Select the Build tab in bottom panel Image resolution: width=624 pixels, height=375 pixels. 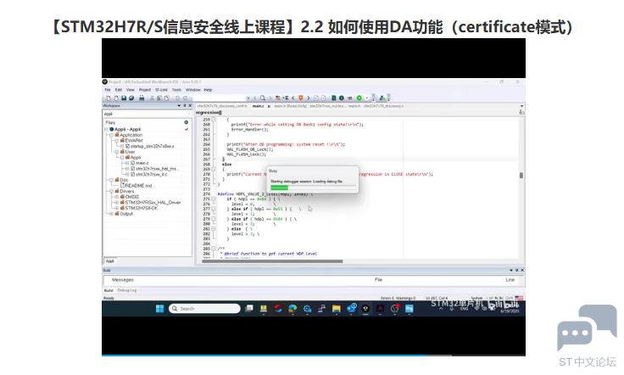pos(109,290)
